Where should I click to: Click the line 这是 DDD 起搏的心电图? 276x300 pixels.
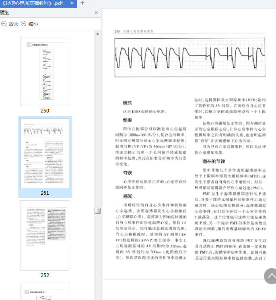click(x=145, y=112)
